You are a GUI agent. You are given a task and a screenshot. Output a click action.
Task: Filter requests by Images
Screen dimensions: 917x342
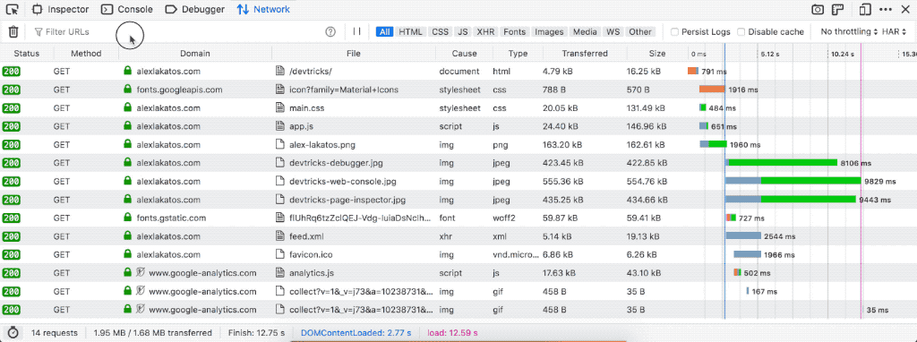pos(549,32)
